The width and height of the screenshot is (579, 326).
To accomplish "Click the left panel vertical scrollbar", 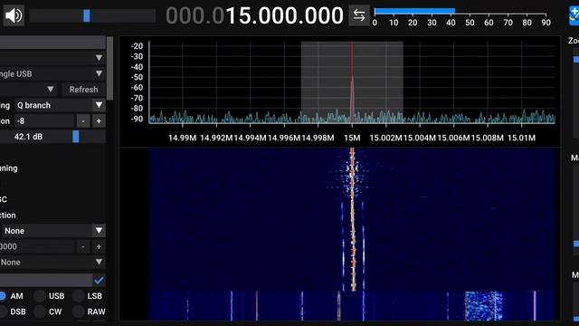I will coord(109,68).
